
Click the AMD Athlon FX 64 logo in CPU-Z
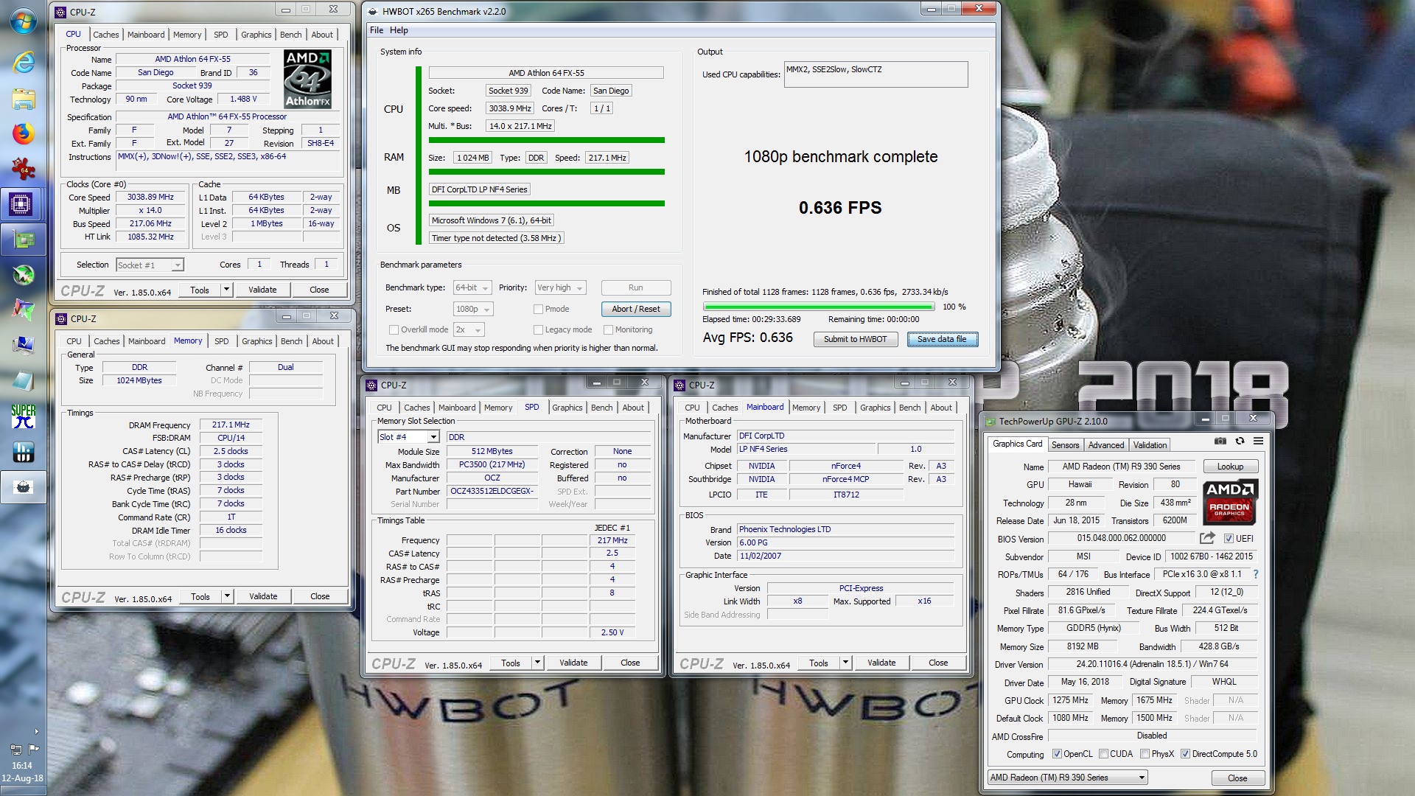[x=307, y=80]
